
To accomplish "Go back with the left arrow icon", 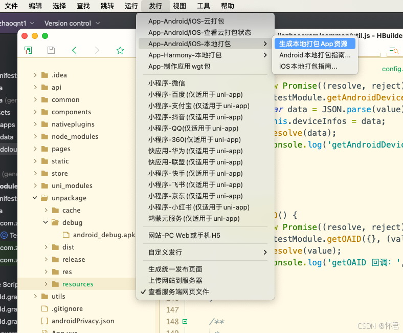I will pyautogui.click(x=74, y=50).
